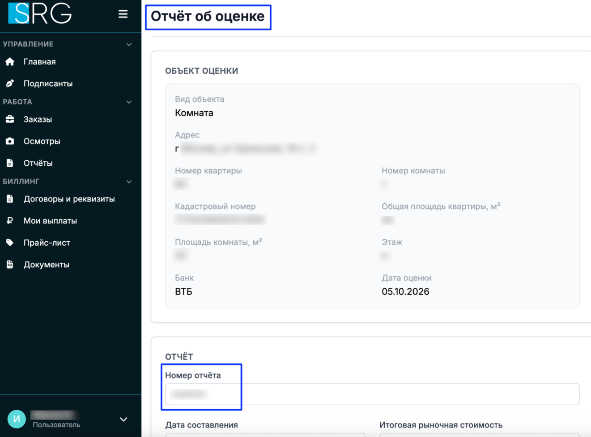Click the SRG logo
The image size is (591, 437).
click(x=40, y=13)
